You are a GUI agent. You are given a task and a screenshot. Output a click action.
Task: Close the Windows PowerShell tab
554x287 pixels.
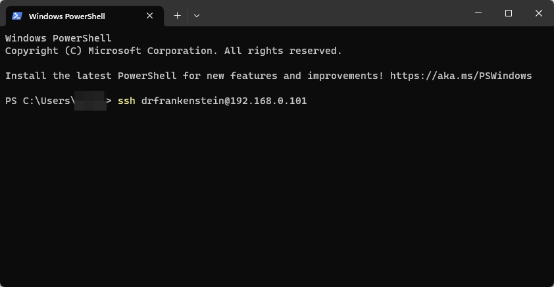150,16
